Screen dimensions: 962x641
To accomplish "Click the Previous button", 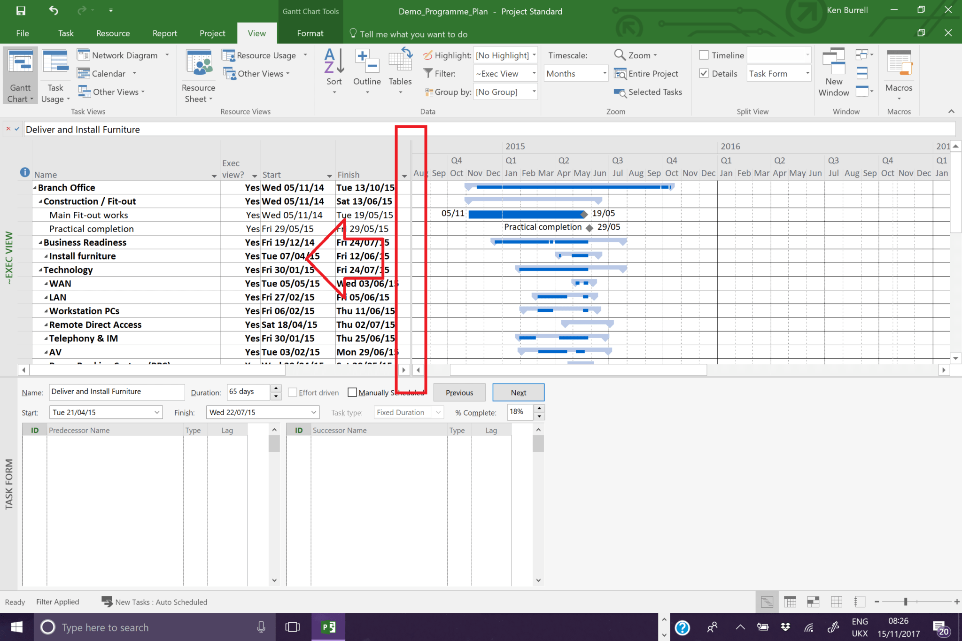I will pyautogui.click(x=459, y=392).
